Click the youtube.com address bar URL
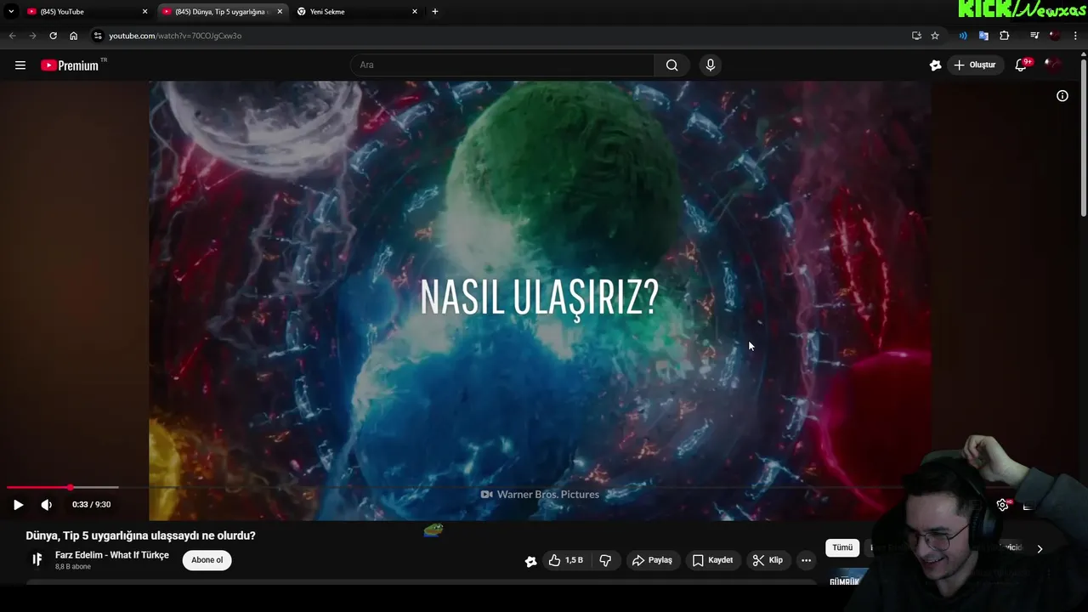This screenshot has width=1088, height=612. 175,36
